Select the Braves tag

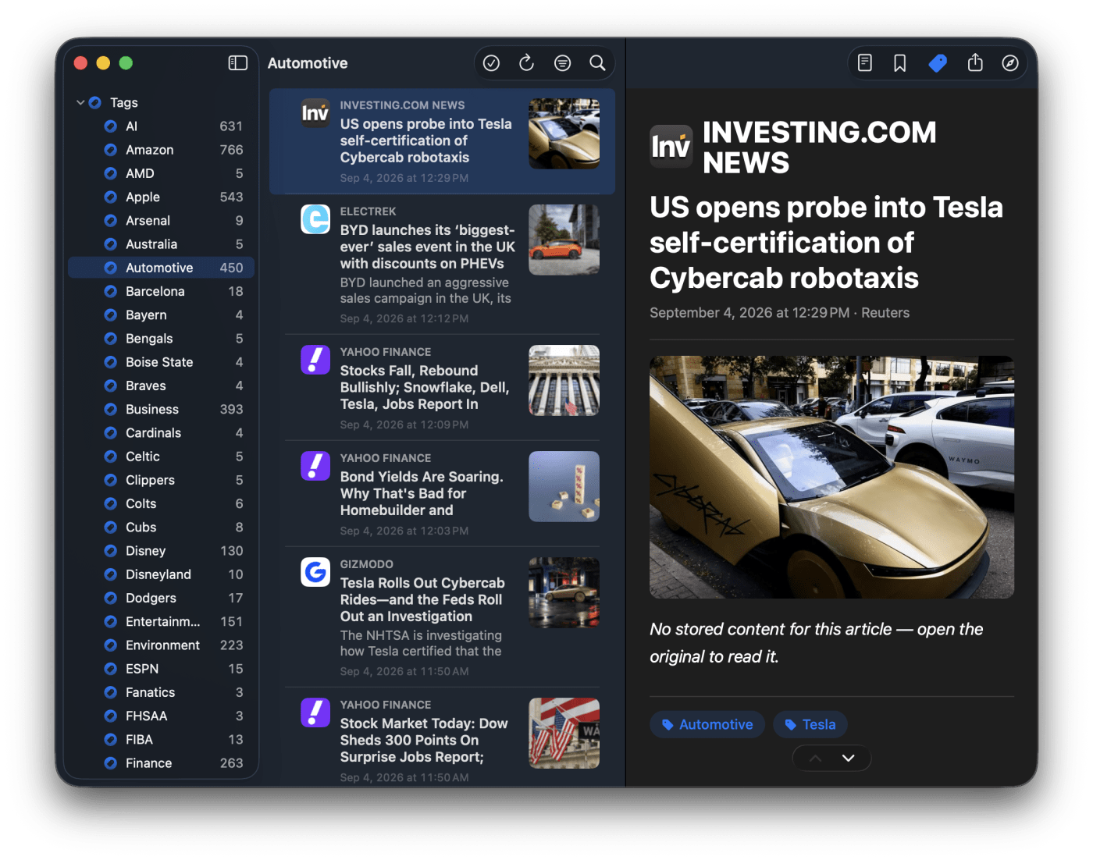coord(162,386)
